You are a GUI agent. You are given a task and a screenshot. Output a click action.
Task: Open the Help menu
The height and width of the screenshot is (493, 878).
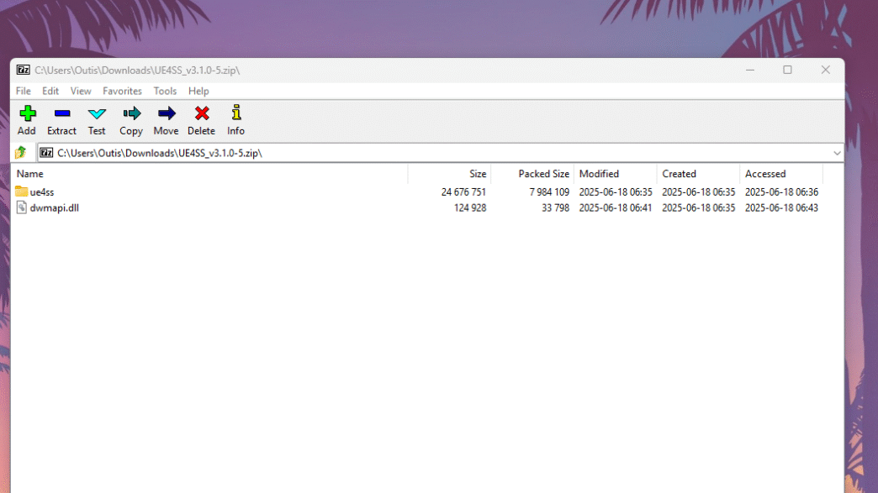pyautogui.click(x=198, y=91)
